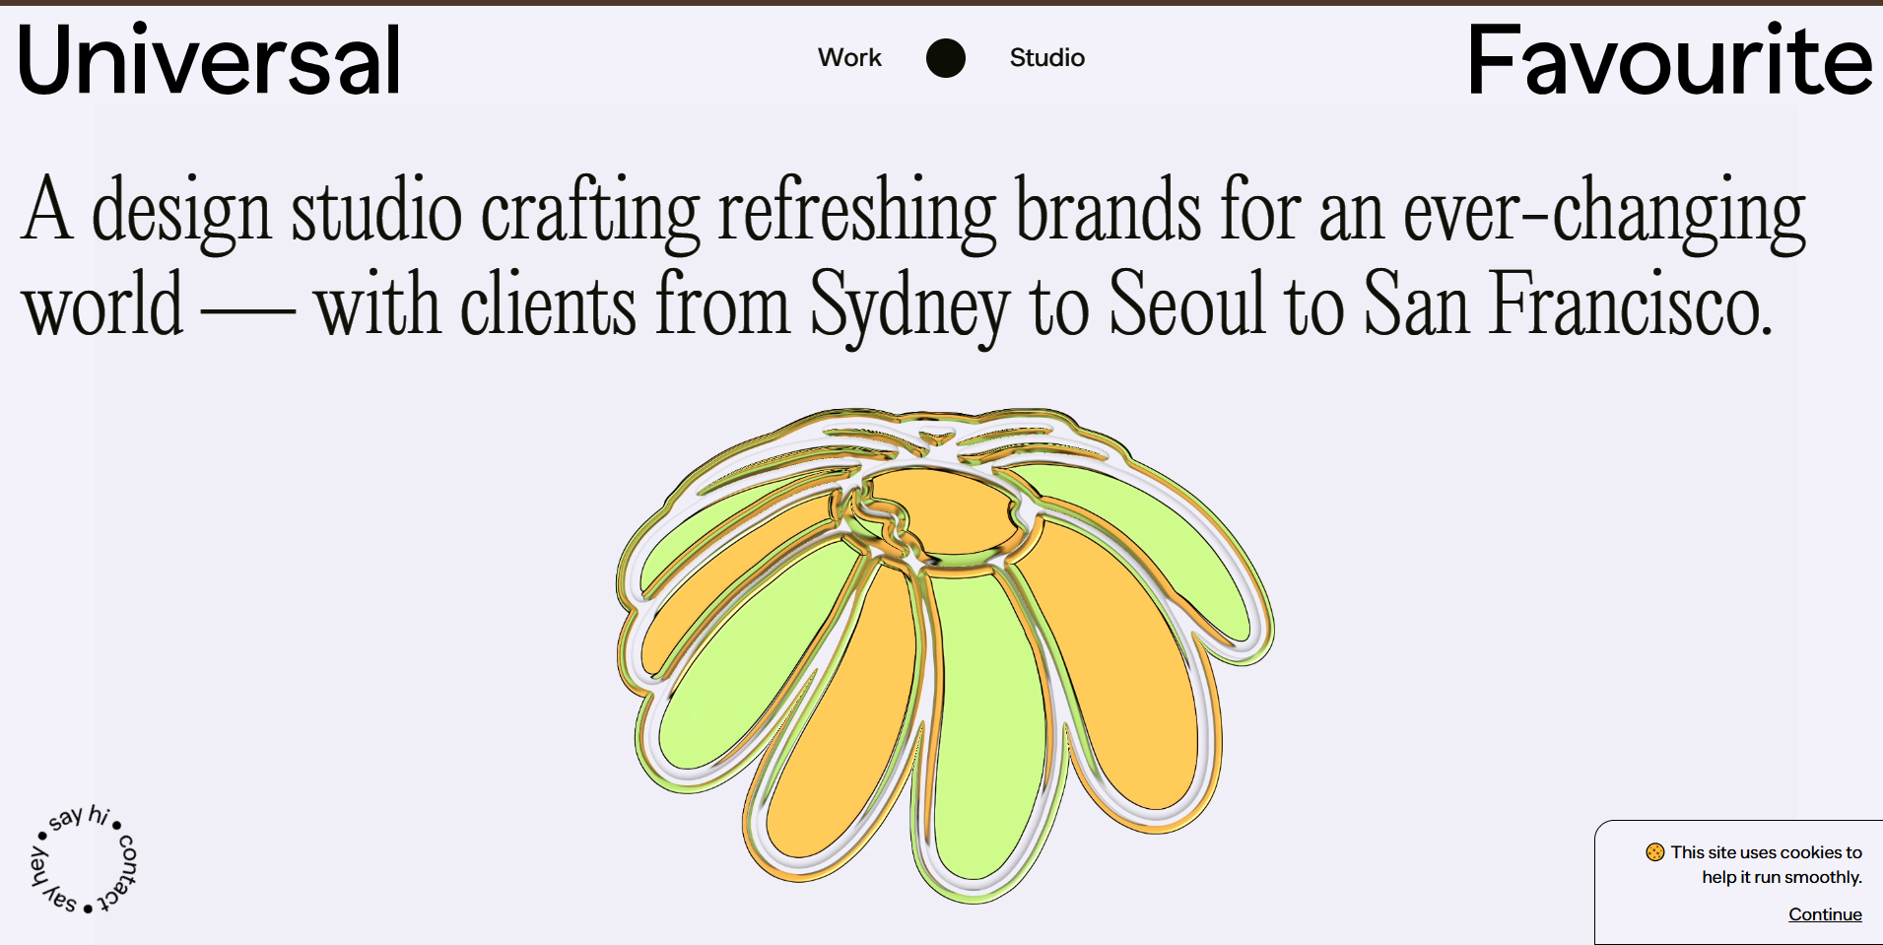This screenshot has width=1883, height=945.
Task: Open the Work page from navigation
Action: coord(848,58)
